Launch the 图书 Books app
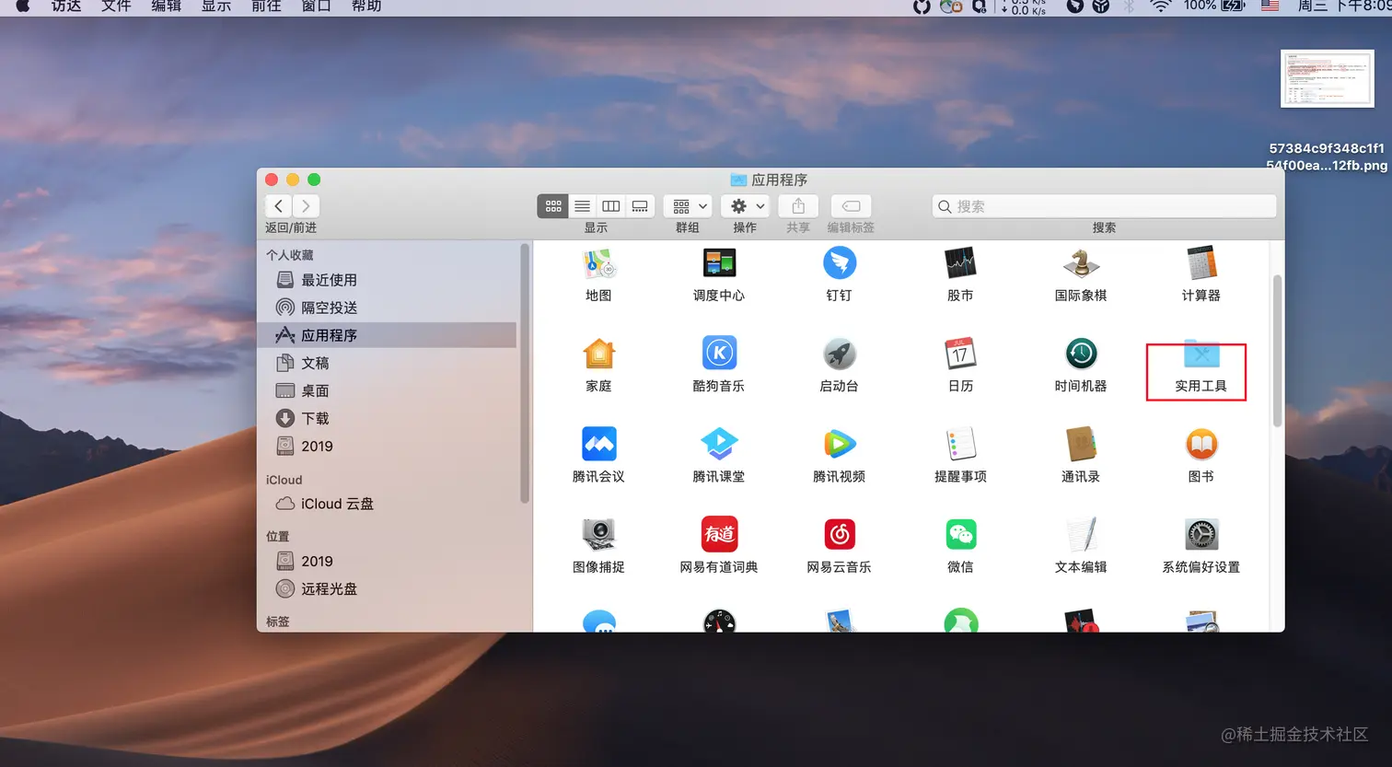 [x=1201, y=444]
